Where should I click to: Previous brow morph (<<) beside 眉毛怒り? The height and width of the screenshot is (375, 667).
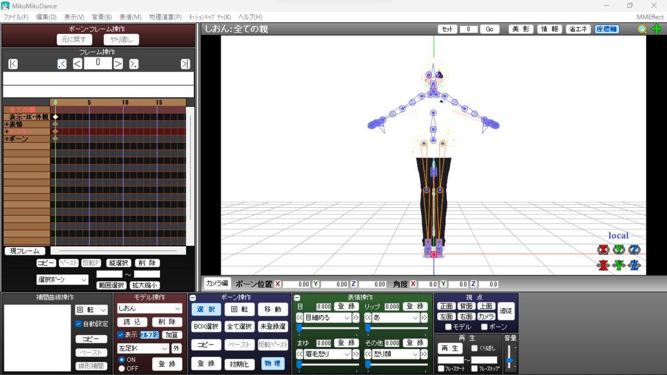click(300, 354)
